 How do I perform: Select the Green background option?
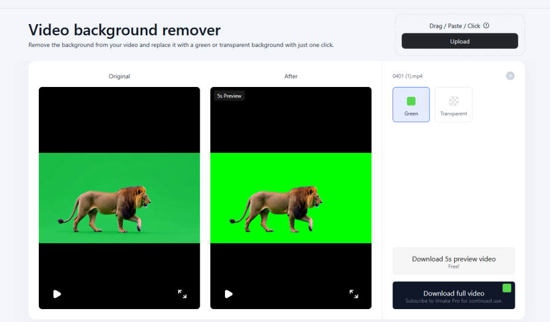pos(411,105)
